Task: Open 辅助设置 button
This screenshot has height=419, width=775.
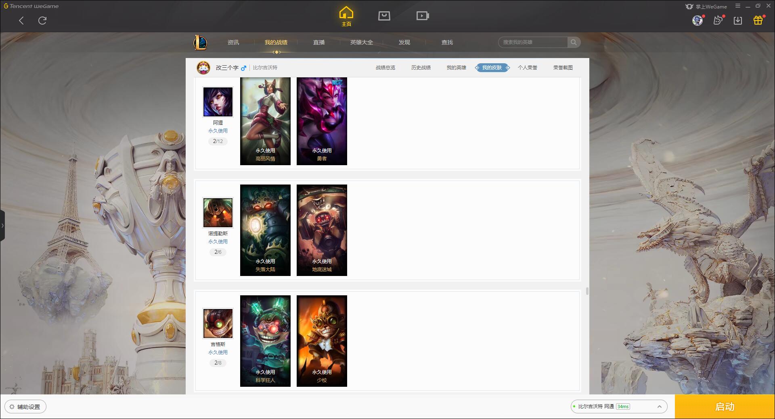Action: 25,407
